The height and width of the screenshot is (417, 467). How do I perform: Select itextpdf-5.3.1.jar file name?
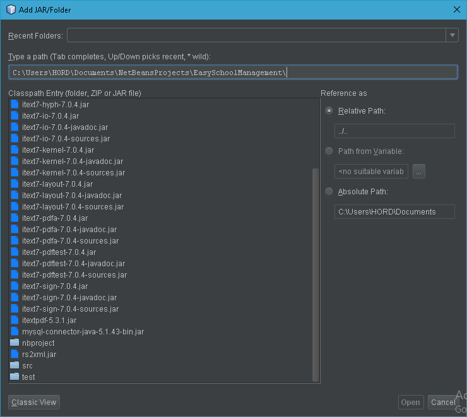tap(49, 320)
